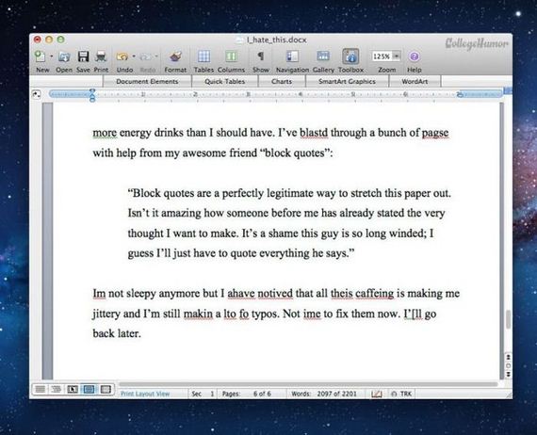
Task: Expand the Redo history dropdown arrow
Action: point(156,56)
